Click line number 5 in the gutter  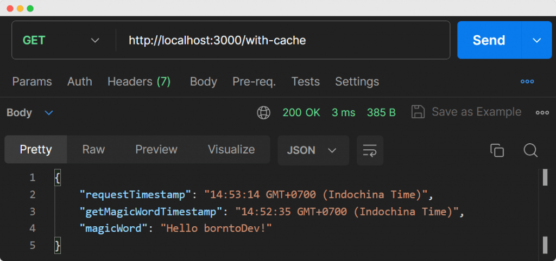[x=33, y=245]
